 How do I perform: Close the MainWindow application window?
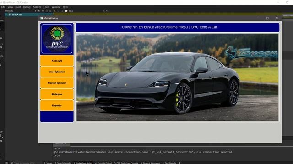click(277, 18)
